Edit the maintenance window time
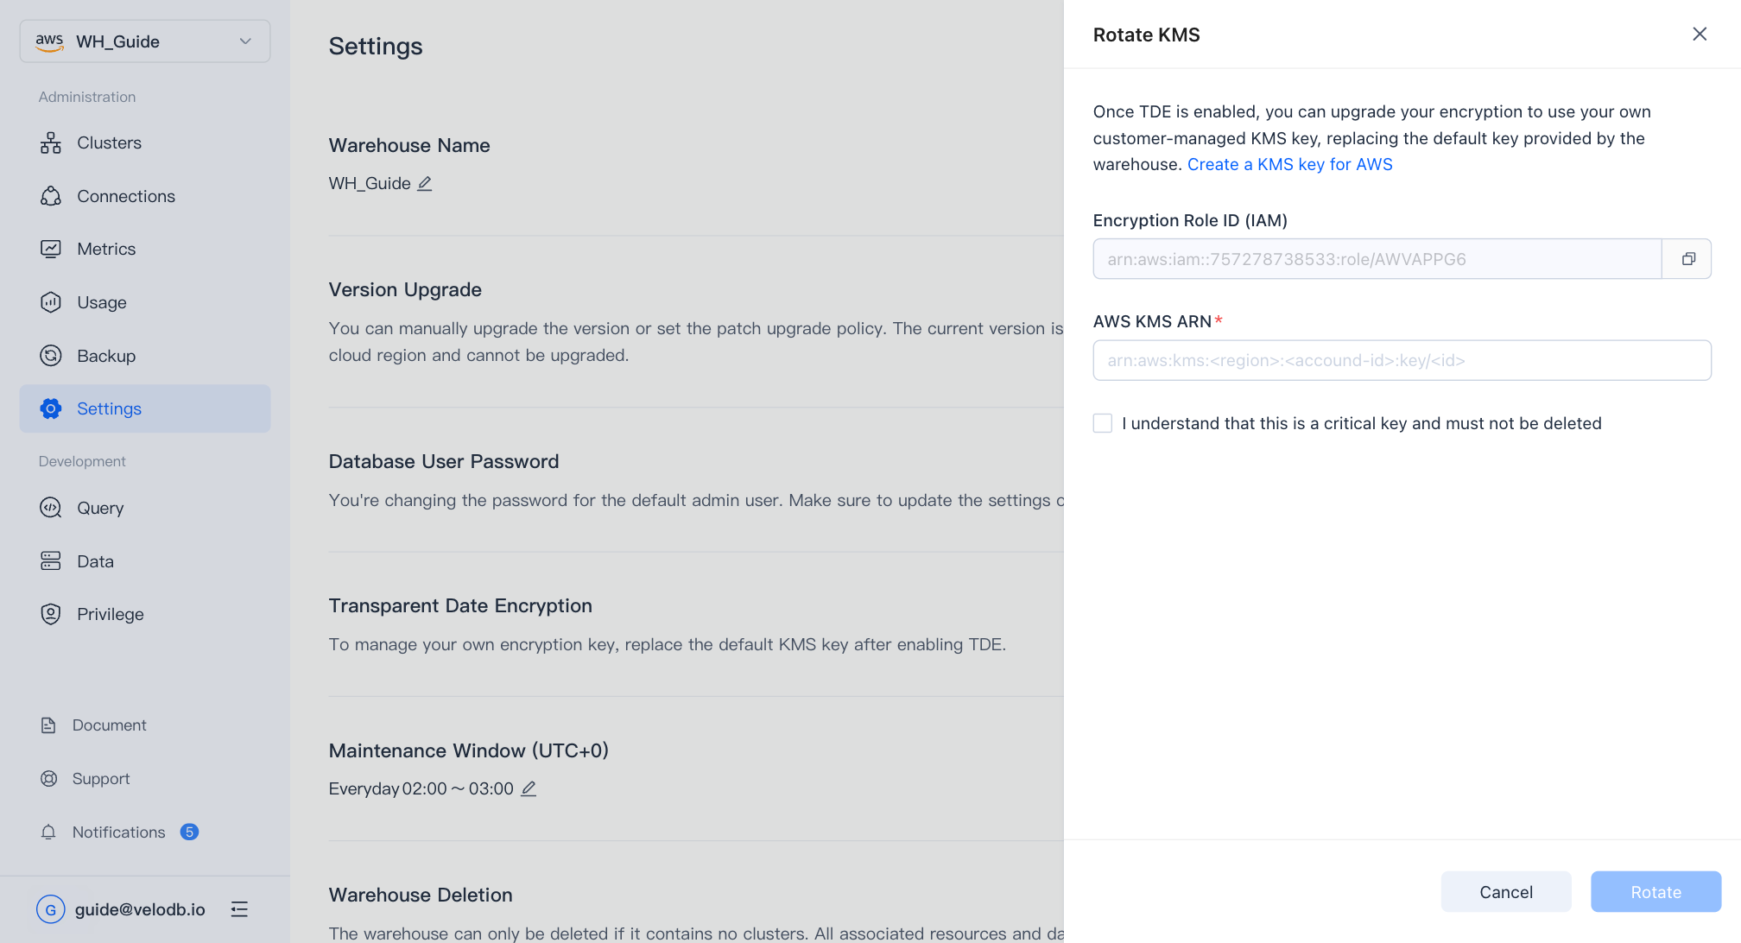The height and width of the screenshot is (943, 1741). [529, 788]
